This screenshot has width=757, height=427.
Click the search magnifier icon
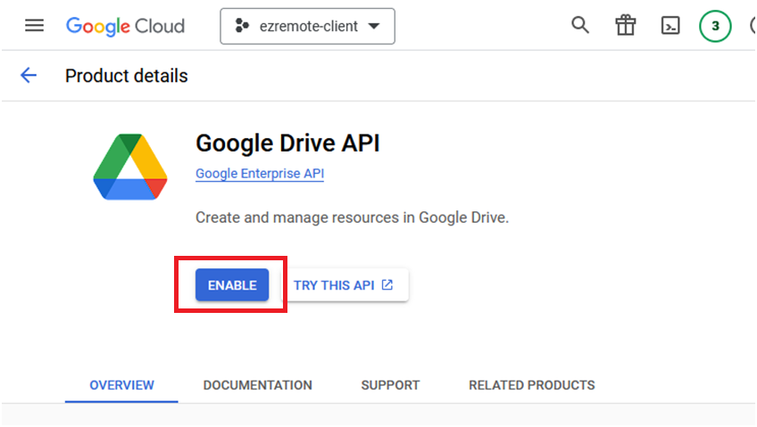[x=580, y=25]
